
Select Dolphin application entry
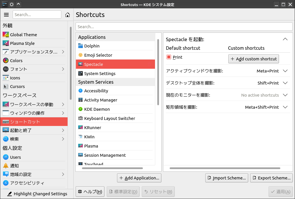[116, 46]
